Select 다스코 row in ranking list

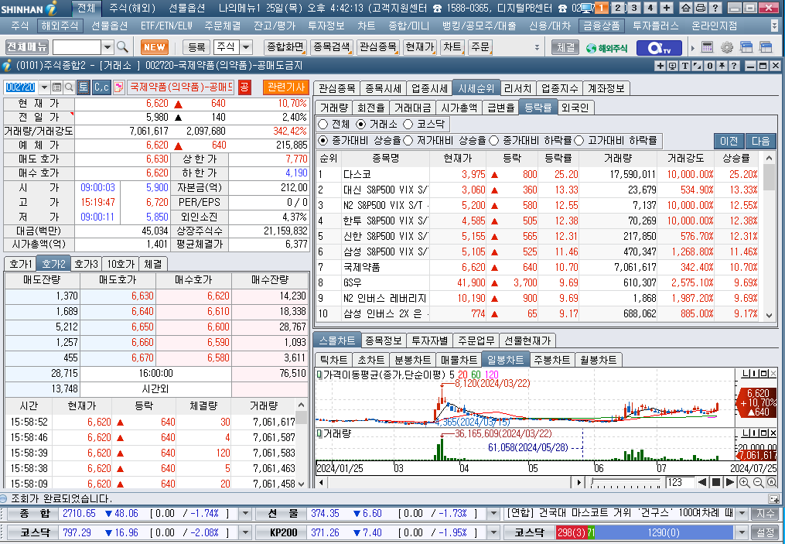coord(538,174)
